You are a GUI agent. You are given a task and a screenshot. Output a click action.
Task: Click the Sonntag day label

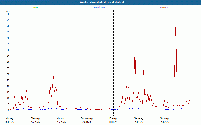click(164, 118)
